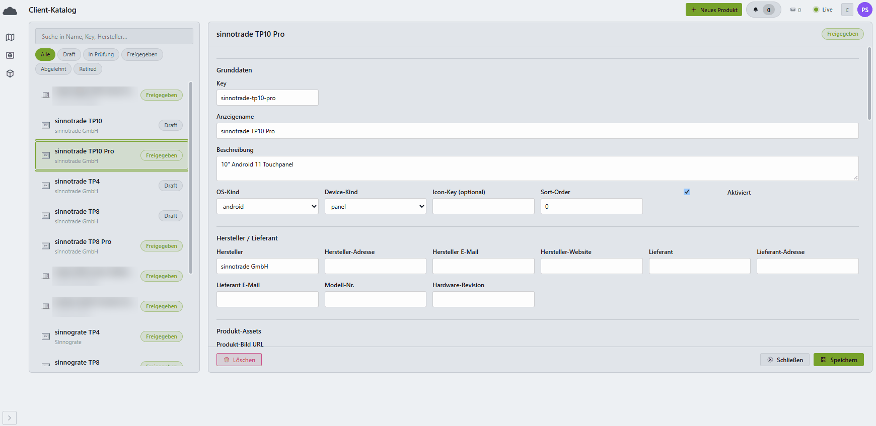The height and width of the screenshot is (426, 876).
Task: Click the Sort-Order field
Action: [x=592, y=206]
